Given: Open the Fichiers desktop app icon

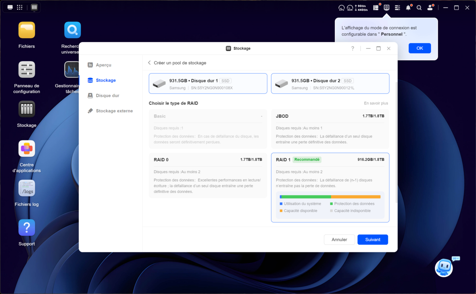Looking at the screenshot, I should tap(27, 31).
